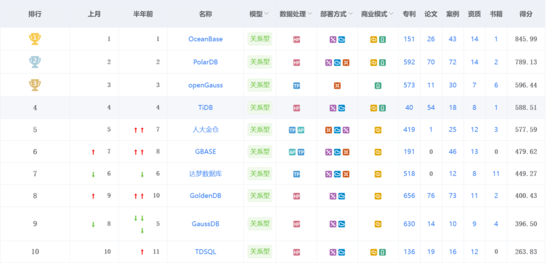Viewport: 546px width, 263px height.
Task: Click the blue cloud deployment icon for GaussDB
Action: (342, 224)
